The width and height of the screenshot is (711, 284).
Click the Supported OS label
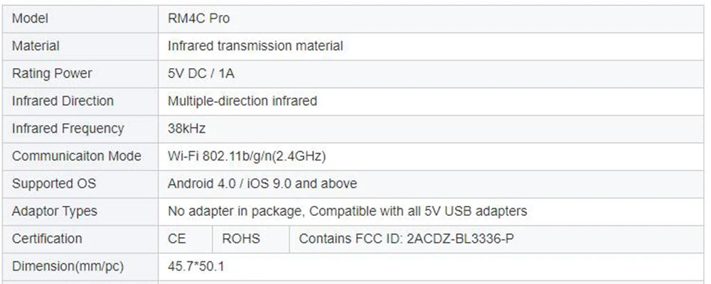coord(53,184)
